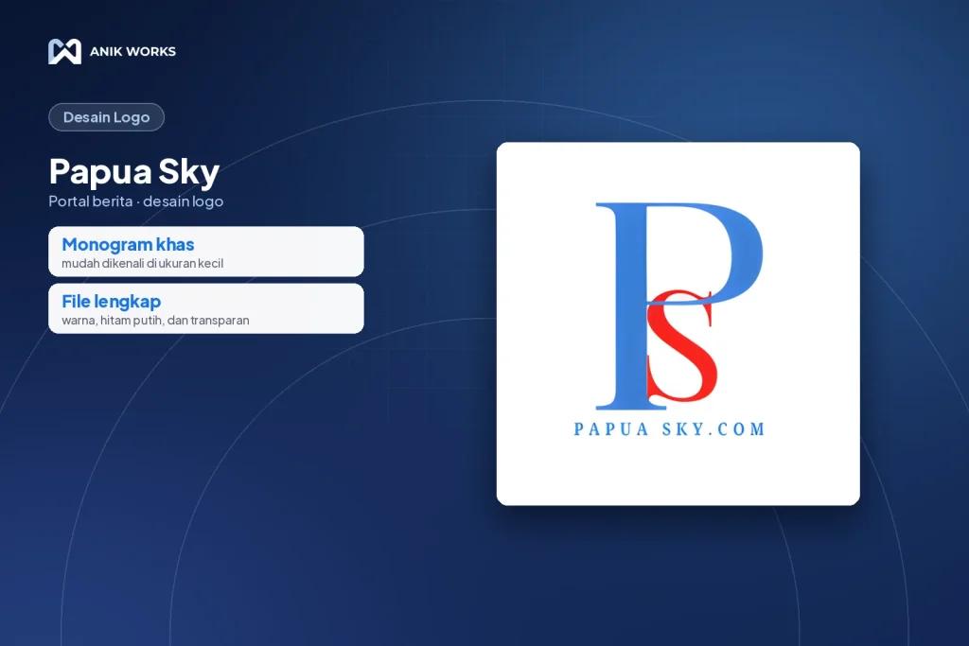Click the PAPUA SKY.COM logo text
This screenshot has height=646, width=969.
670,429
